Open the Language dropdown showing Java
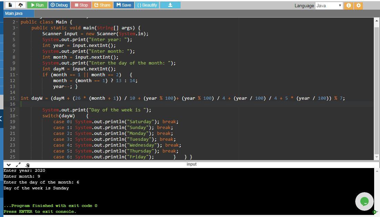Image resolution: width=380 pixels, height=217 pixels. tap(329, 6)
